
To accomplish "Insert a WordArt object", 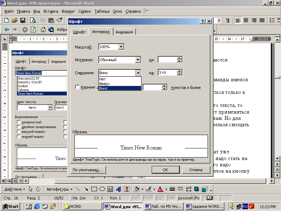I will click(x=118, y=189).
